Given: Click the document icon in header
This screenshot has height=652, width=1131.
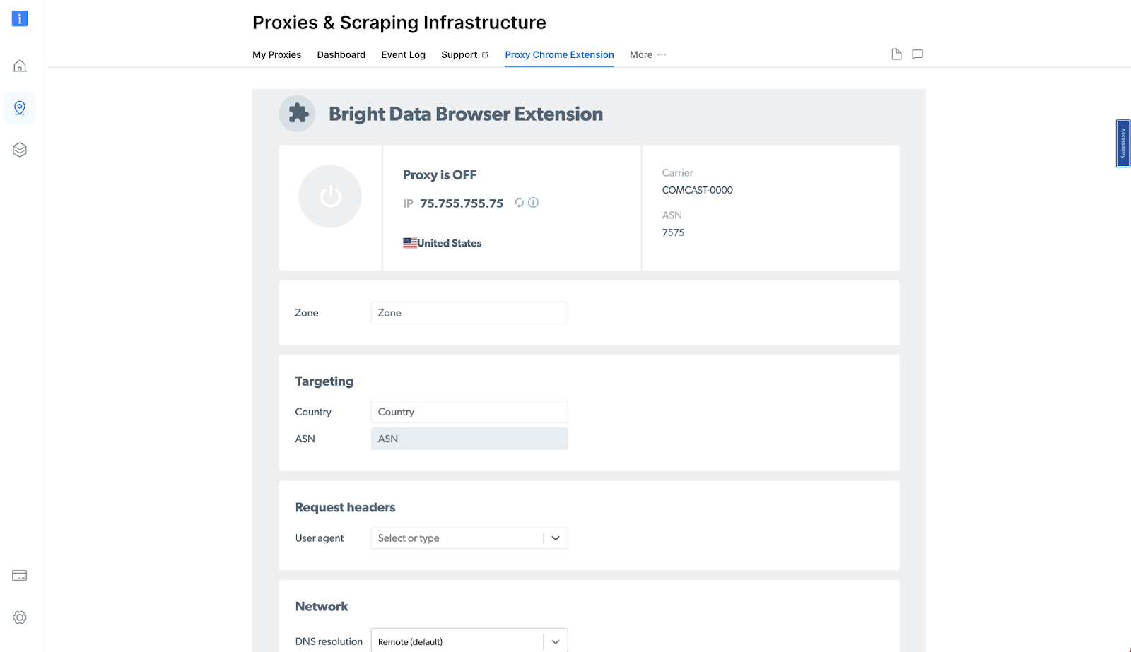Looking at the screenshot, I should pyautogui.click(x=896, y=54).
